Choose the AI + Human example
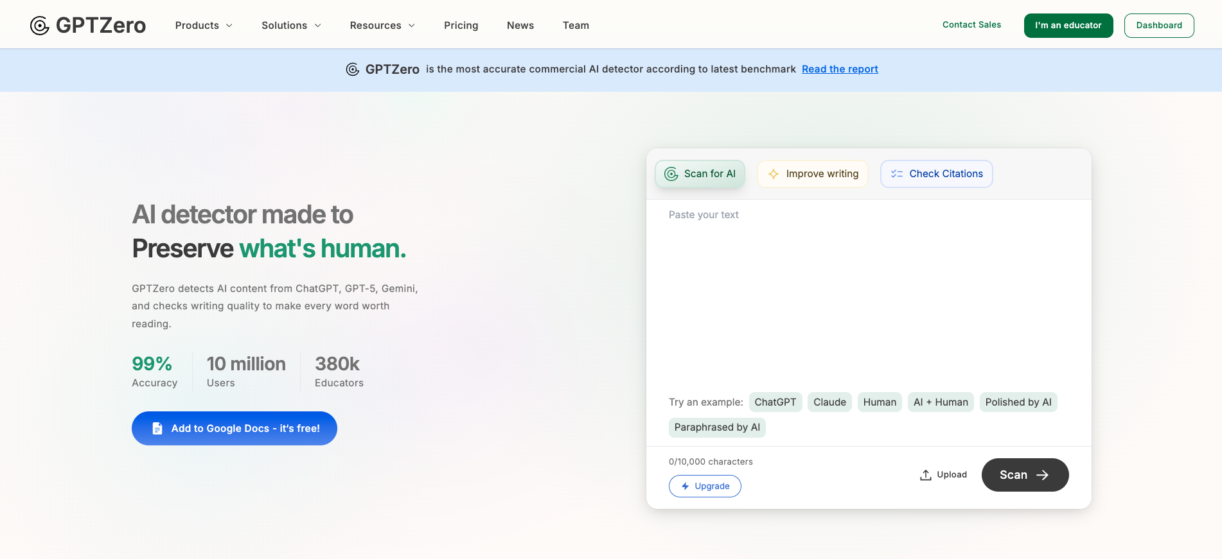This screenshot has height=559, width=1222. pos(941,402)
